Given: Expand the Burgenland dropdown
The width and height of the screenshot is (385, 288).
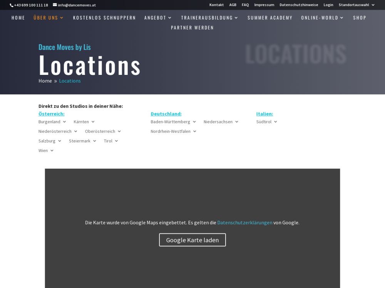Looking at the screenshot, I should tap(52, 122).
